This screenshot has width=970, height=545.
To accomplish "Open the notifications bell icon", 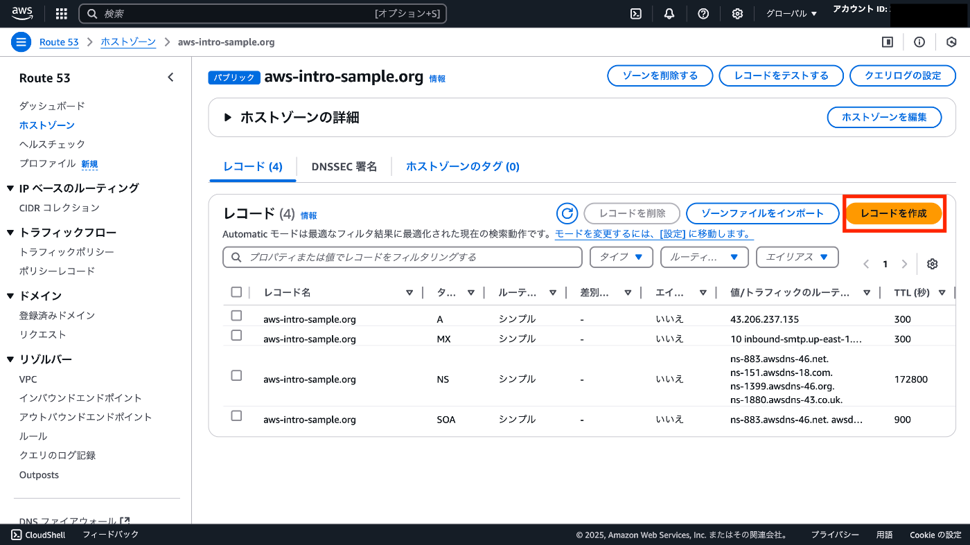I will click(x=669, y=14).
